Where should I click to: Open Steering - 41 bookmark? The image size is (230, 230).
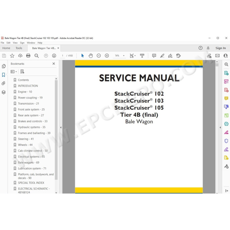point(26,139)
